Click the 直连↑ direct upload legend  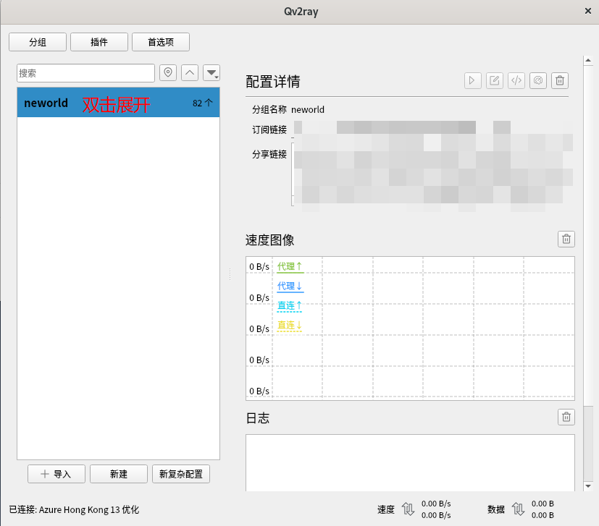(290, 306)
